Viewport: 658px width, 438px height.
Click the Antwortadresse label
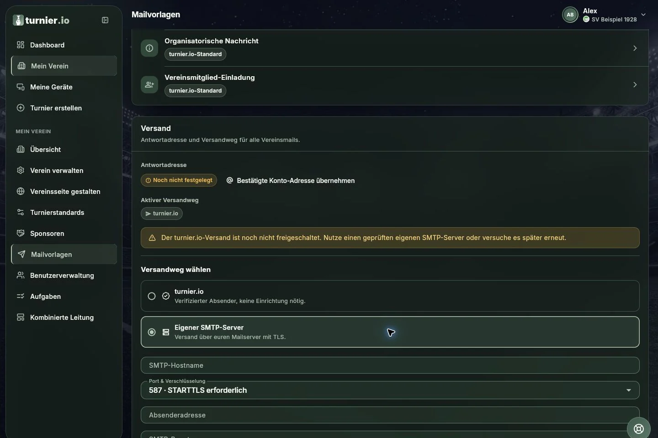click(x=164, y=165)
